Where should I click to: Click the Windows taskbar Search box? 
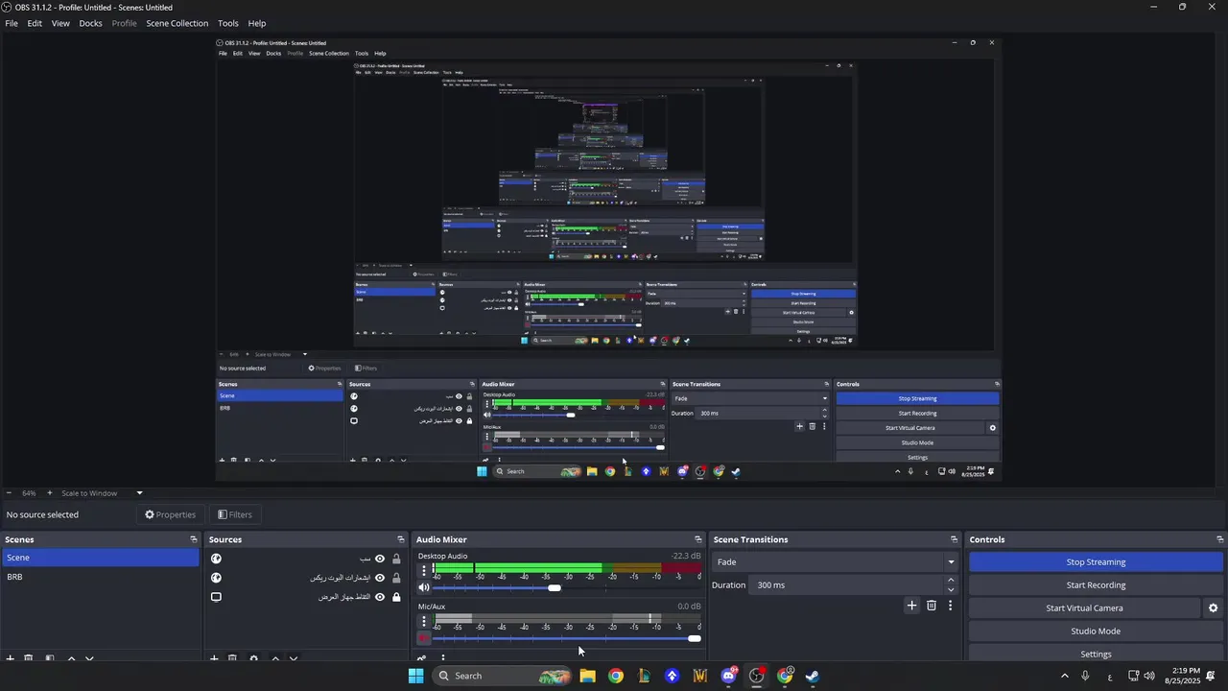coord(502,676)
